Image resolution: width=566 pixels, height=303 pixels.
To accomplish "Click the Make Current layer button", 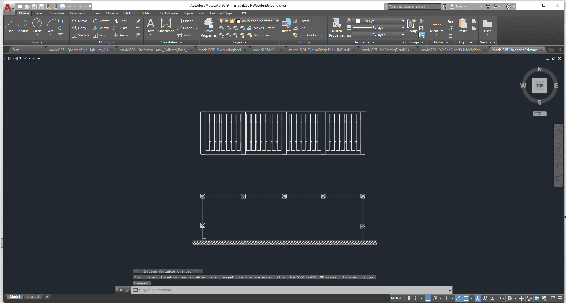I will tap(261, 28).
